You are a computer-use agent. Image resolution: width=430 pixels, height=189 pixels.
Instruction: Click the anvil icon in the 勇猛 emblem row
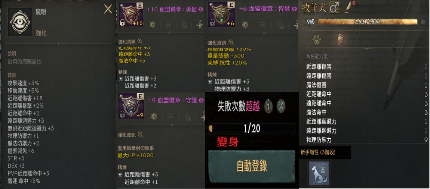tap(199, 25)
